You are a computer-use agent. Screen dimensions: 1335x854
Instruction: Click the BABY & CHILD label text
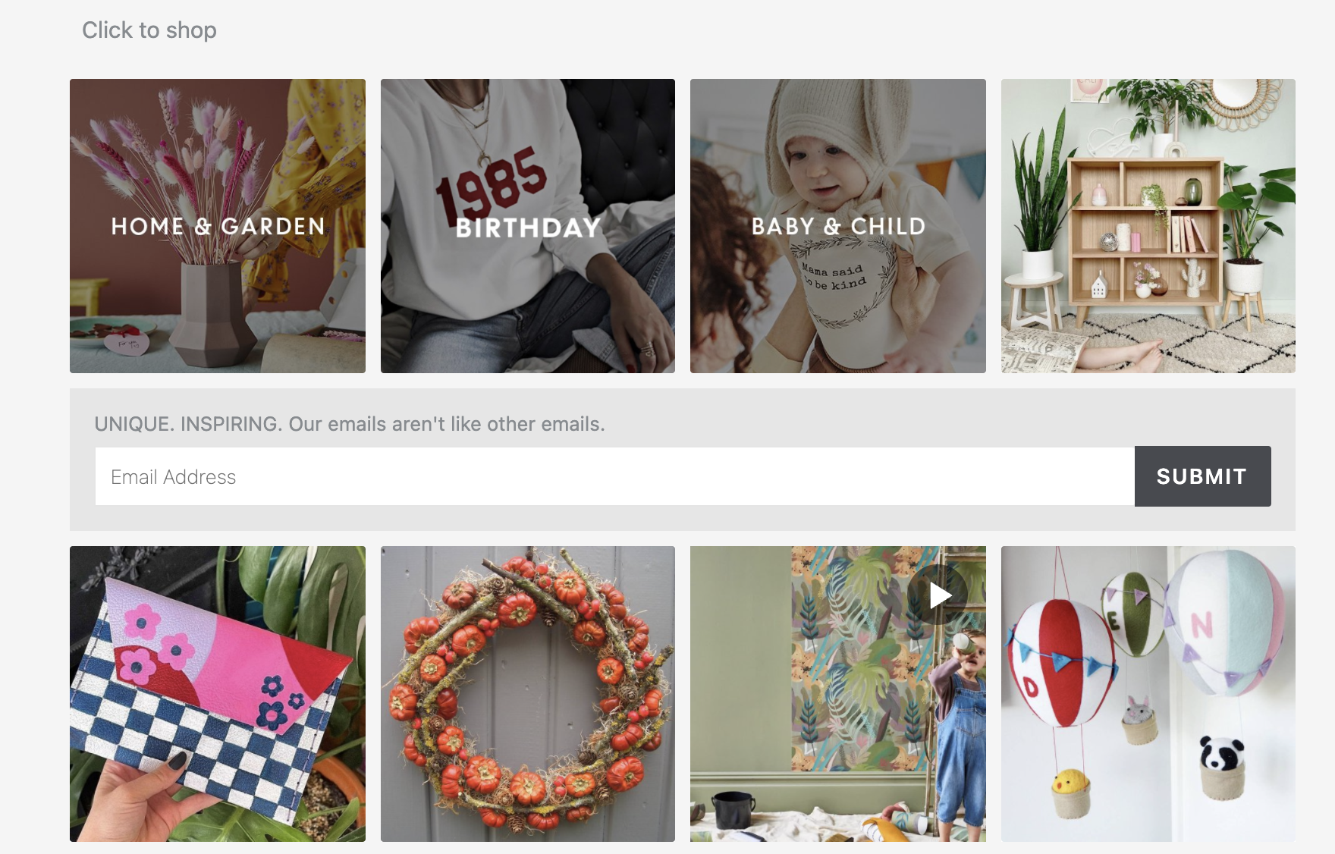tap(838, 226)
